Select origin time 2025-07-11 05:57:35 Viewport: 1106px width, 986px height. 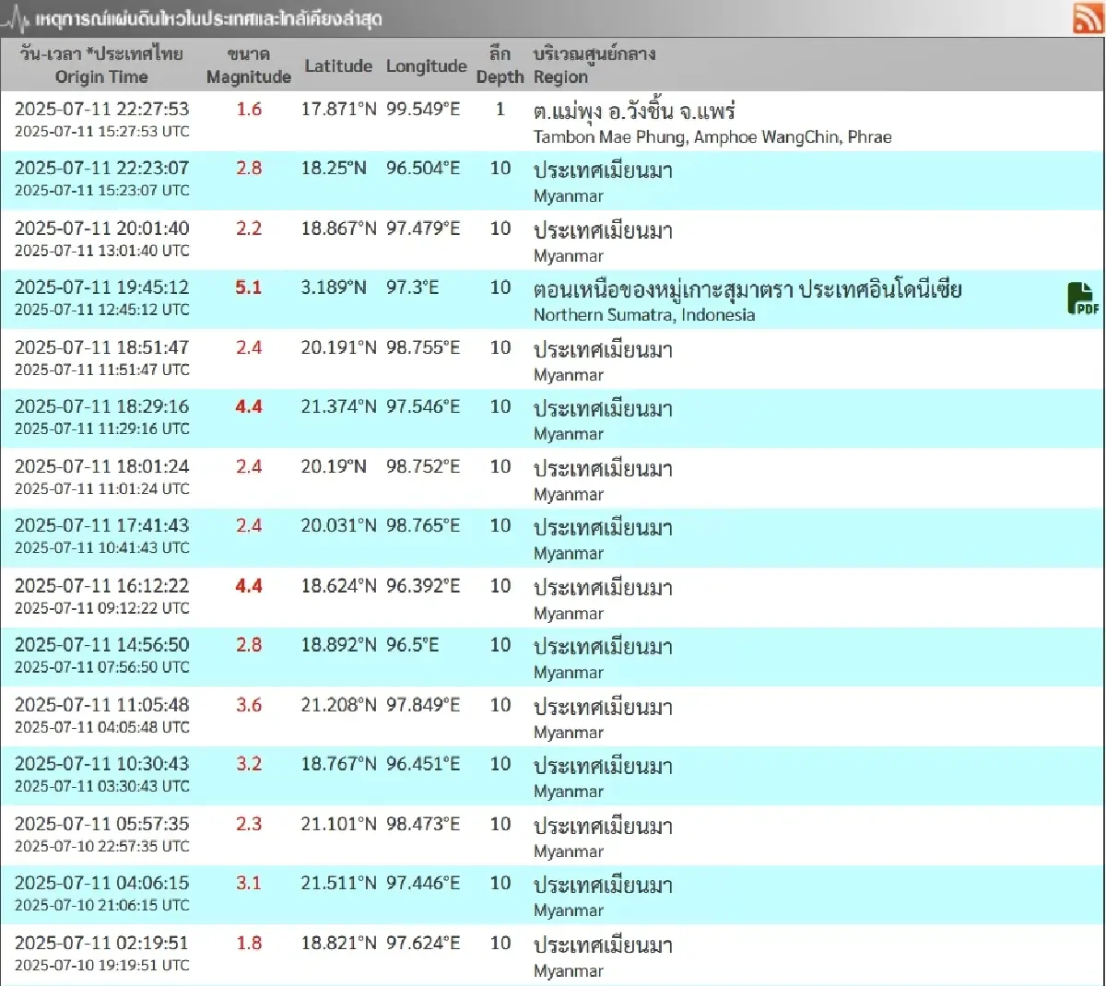point(101,823)
